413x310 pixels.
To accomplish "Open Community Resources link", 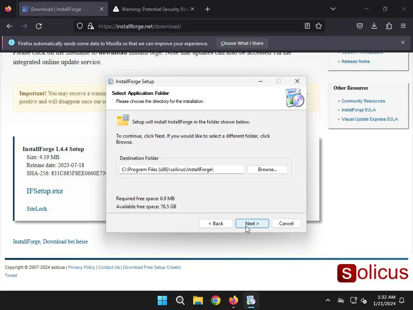I will pos(363,101).
